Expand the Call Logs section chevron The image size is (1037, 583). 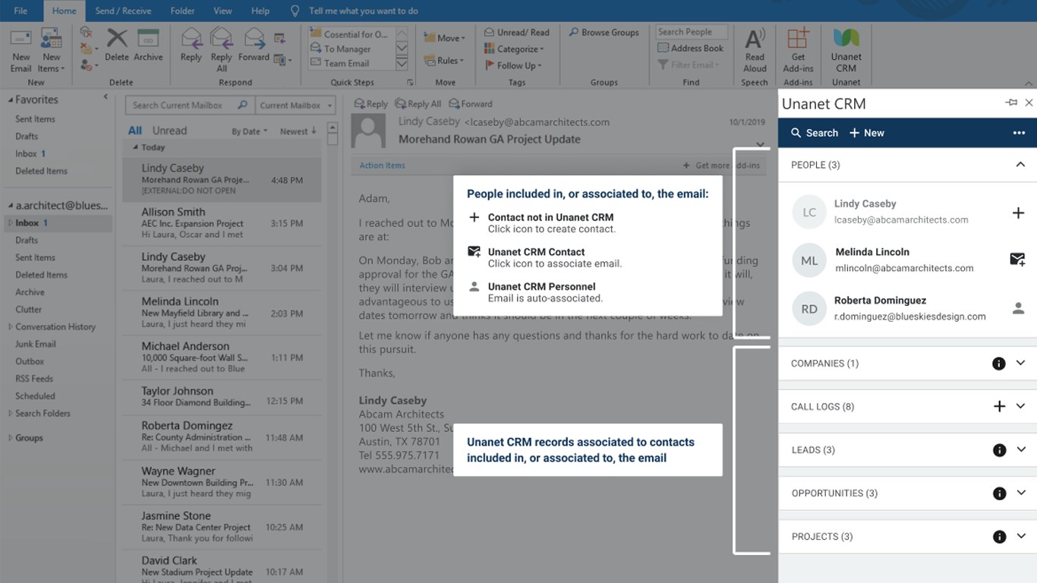point(1020,406)
